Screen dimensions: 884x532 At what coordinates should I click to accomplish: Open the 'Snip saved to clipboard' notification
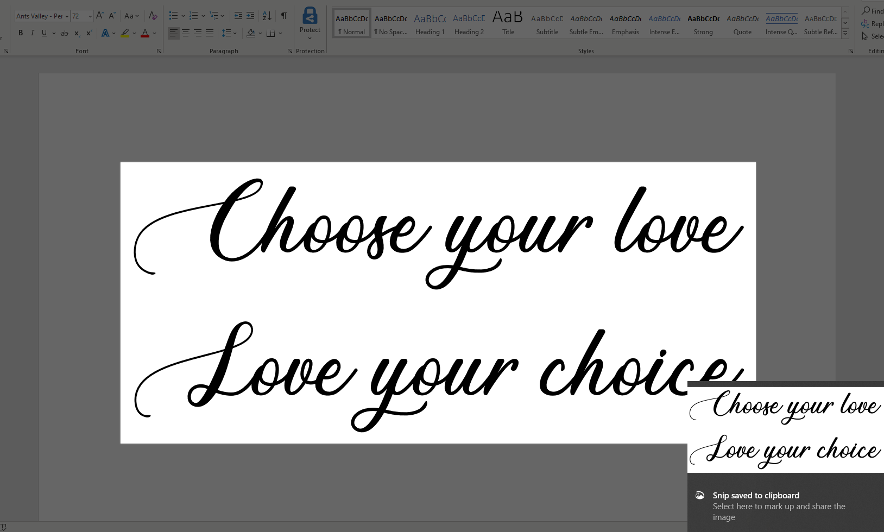pos(786,506)
